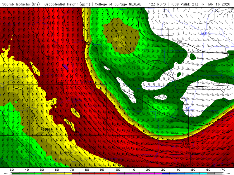Click the 130 label on the color scale
The width and height of the screenshot is (234, 175).
click(162, 170)
